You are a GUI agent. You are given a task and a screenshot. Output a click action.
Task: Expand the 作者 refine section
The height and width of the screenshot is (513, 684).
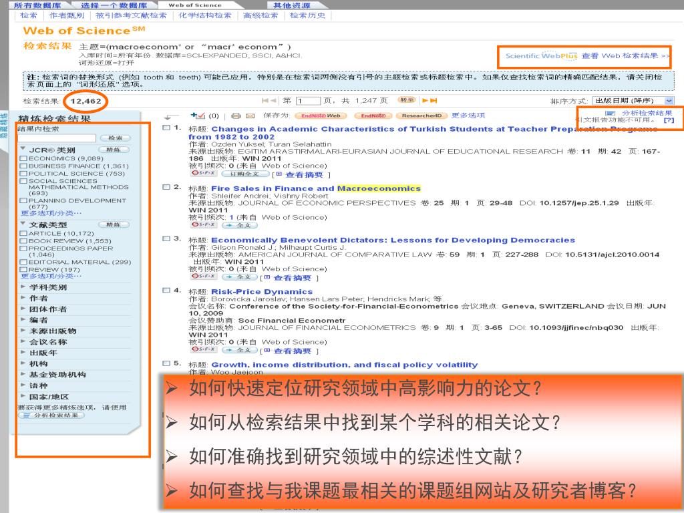coord(23,297)
